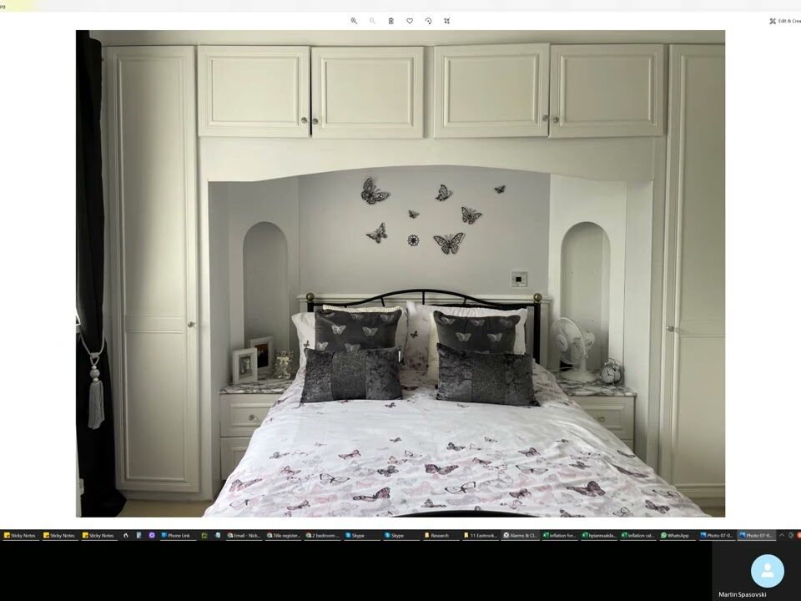Open the Edit & Create menu

[x=784, y=21]
